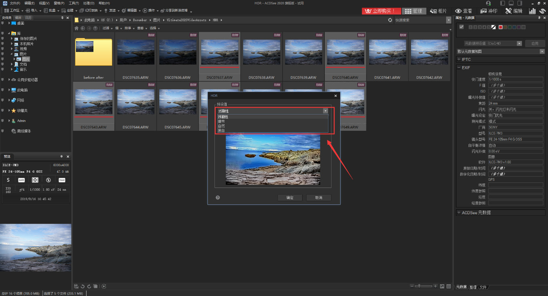The image size is (548, 296).
Task: Switch to the 日历 tab
Action: (x=28, y=18)
